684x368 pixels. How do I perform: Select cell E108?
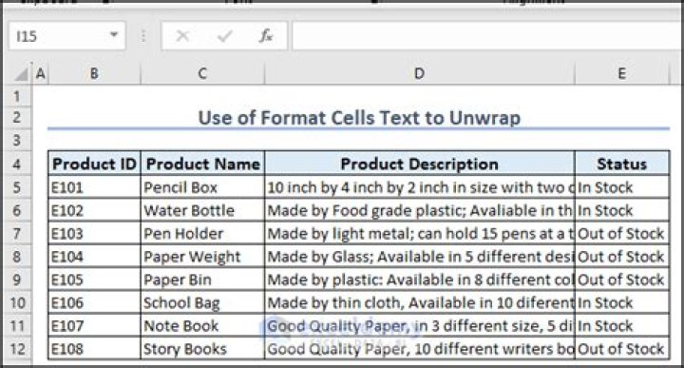click(94, 349)
